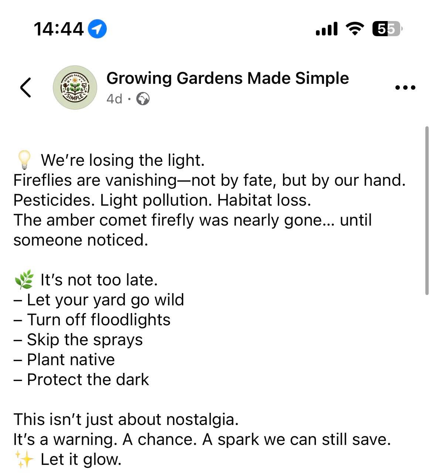Tap the 14:44 clock in status bar

(59, 29)
